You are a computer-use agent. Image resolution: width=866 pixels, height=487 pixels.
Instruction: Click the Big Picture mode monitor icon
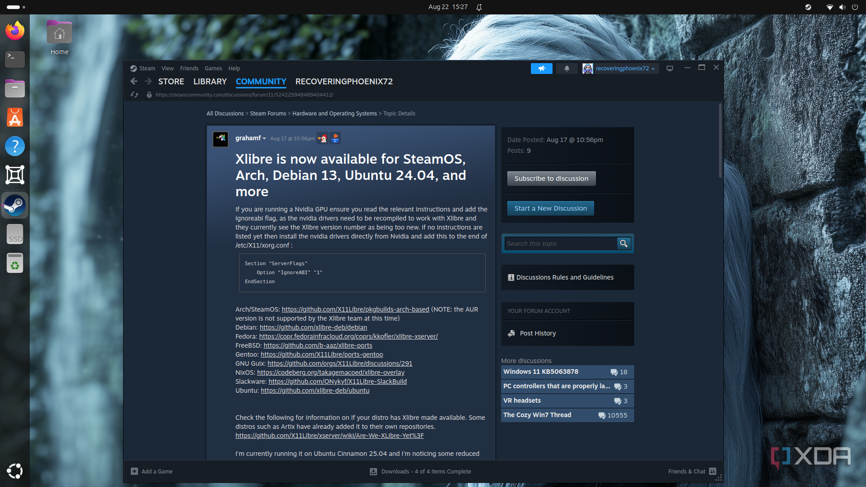[x=670, y=69]
